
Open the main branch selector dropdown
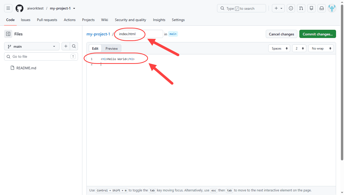(x=32, y=46)
